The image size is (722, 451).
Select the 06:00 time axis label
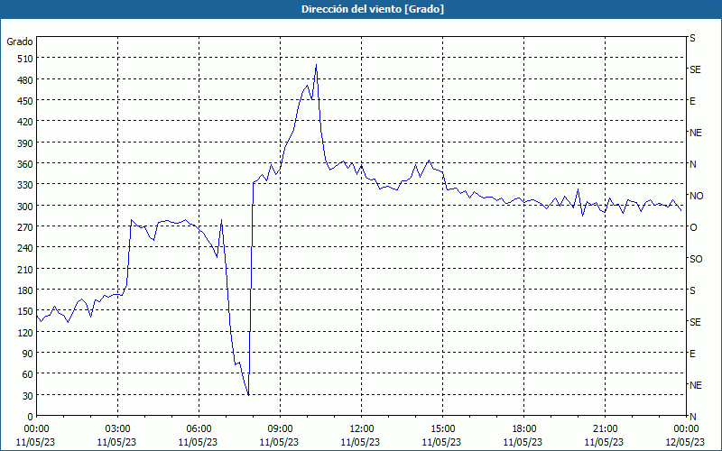point(199,429)
